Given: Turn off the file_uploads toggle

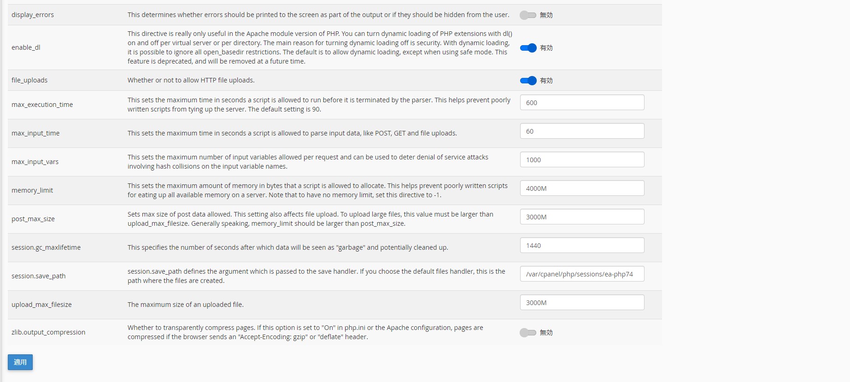Looking at the screenshot, I should [528, 81].
